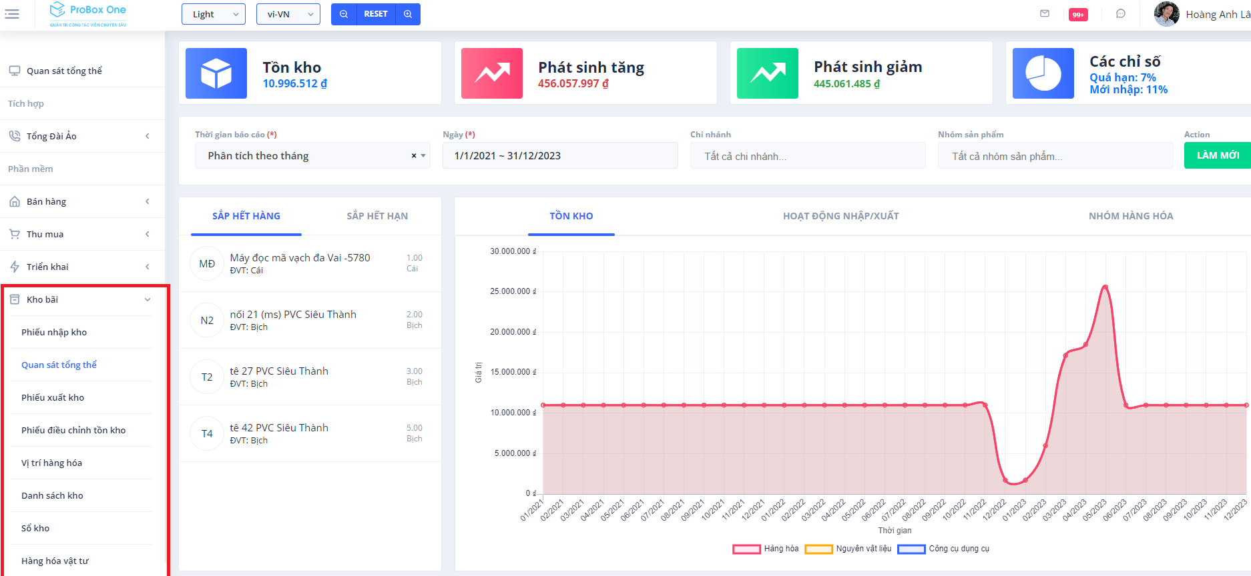Screen dimensions: 1251x576
Task: Select Máy đọc mã vạch đa Vai -5780 item
Action: 310,264
